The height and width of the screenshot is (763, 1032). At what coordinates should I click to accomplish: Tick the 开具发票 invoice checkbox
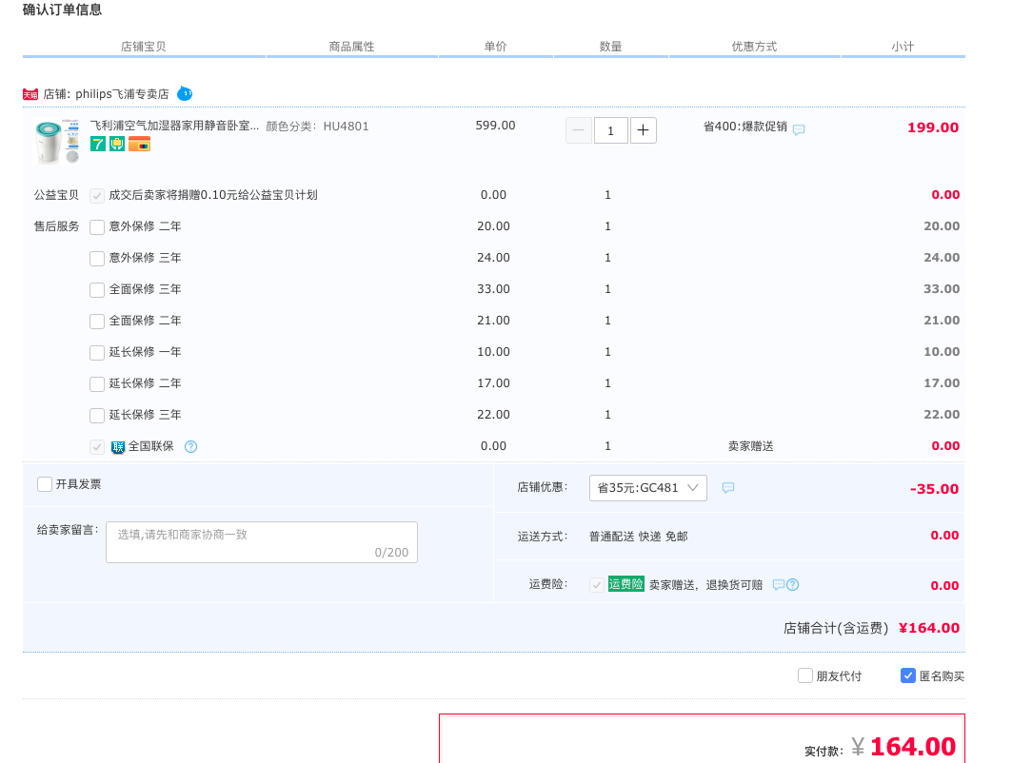pyautogui.click(x=45, y=485)
